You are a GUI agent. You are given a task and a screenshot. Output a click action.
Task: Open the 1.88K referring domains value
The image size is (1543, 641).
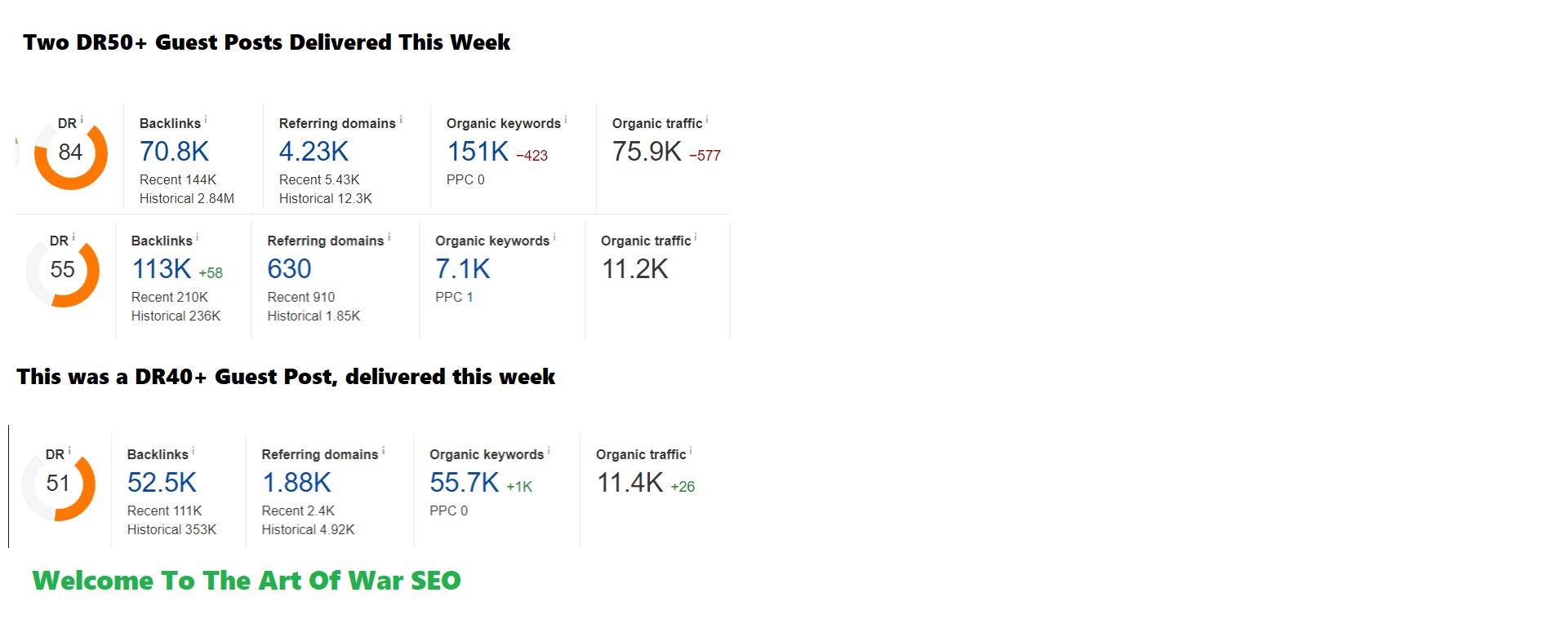click(x=296, y=483)
